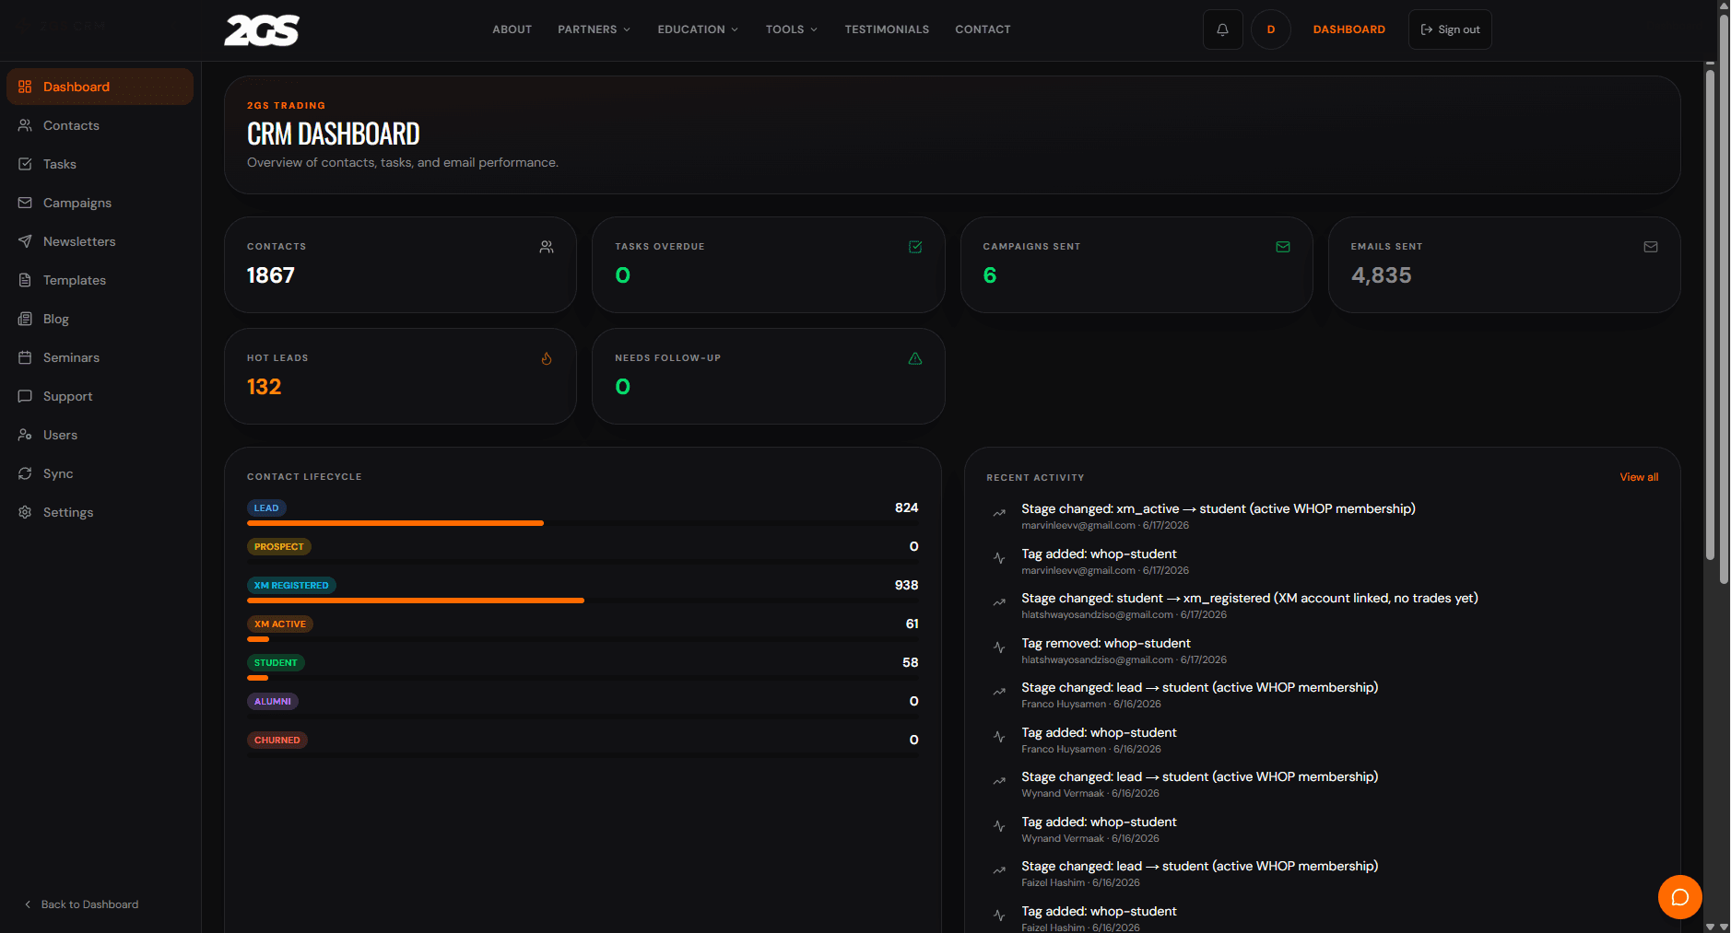Click the Dashboard grid icon in sidebar

25,87
